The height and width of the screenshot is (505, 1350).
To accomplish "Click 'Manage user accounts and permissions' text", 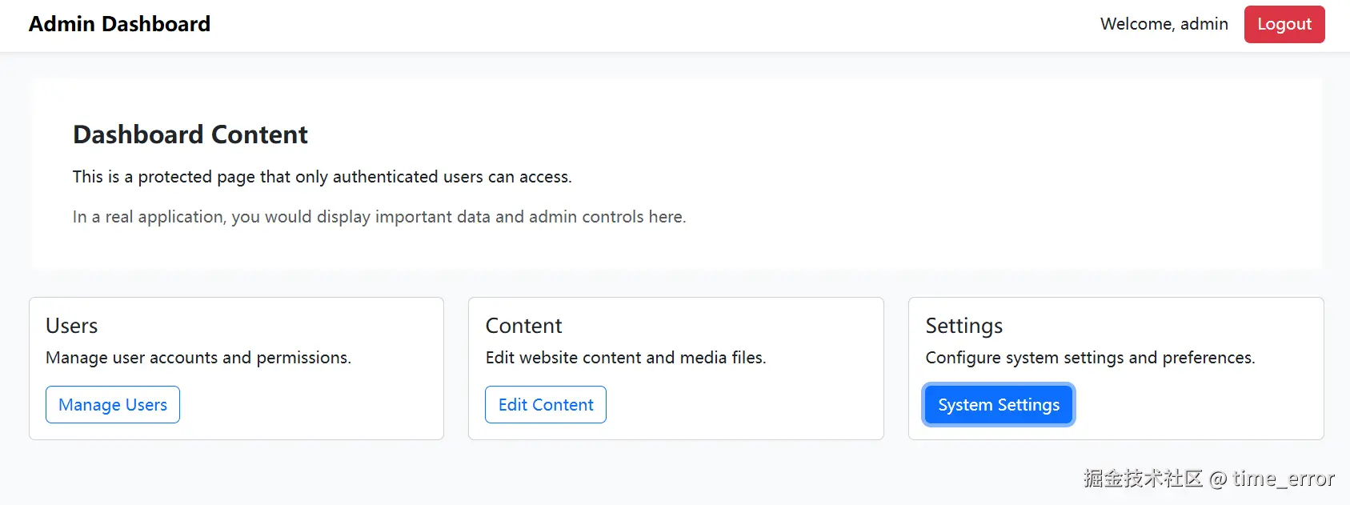I will coord(198,358).
